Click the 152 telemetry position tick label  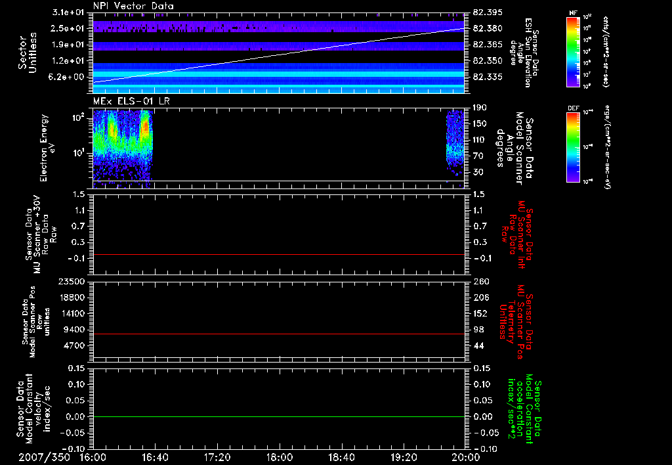pyautogui.click(x=480, y=313)
